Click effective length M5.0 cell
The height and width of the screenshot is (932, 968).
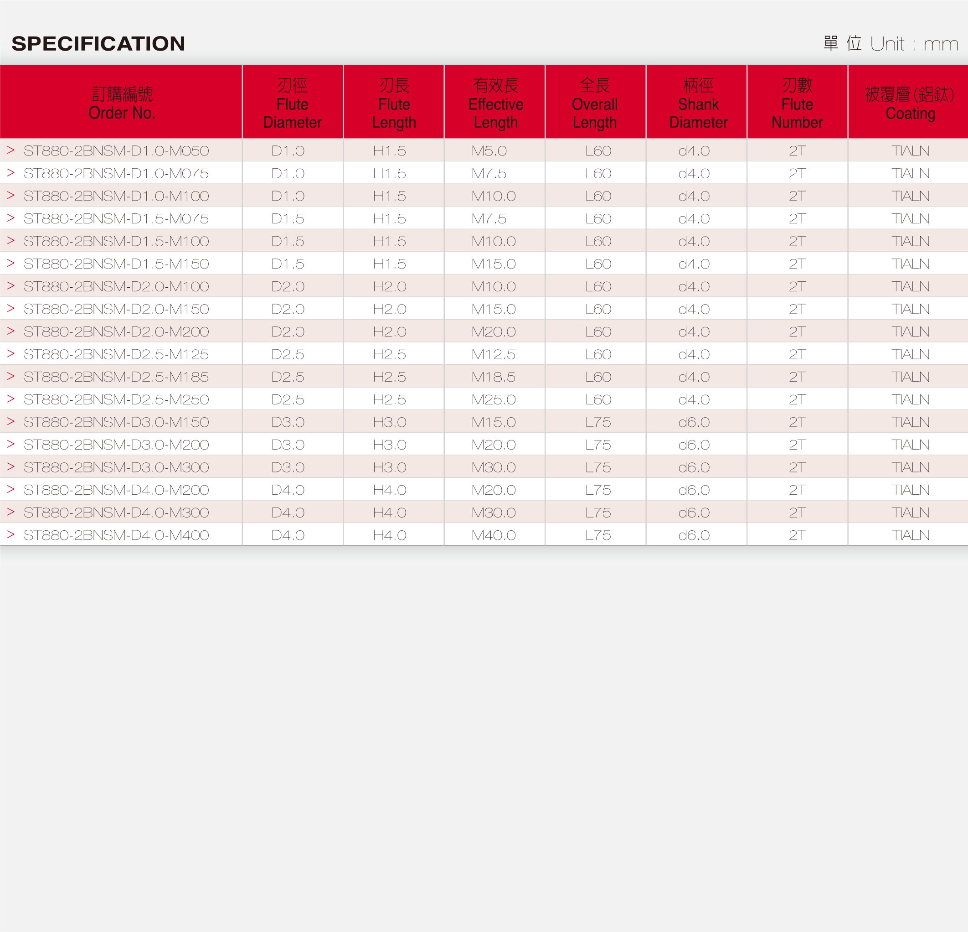(489, 150)
